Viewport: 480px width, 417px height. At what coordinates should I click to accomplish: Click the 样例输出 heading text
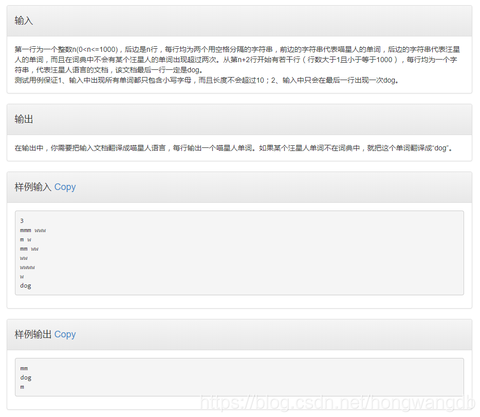point(33,334)
